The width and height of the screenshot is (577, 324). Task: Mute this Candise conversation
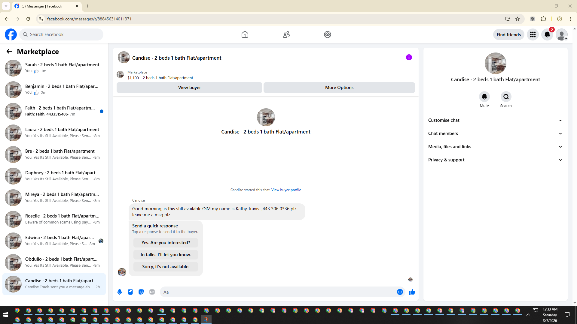point(484,97)
